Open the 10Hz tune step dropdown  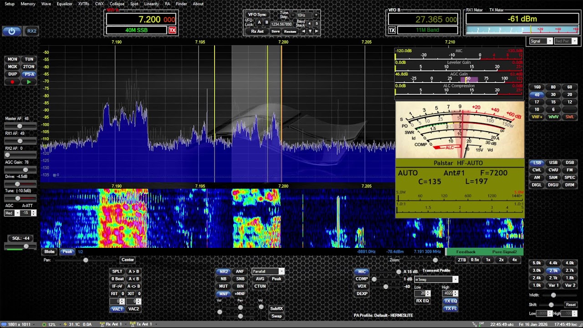tap(303, 15)
